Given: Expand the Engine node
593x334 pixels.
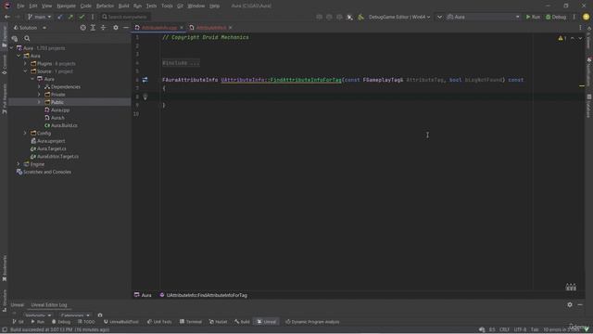Looking at the screenshot, I should click(19, 164).
